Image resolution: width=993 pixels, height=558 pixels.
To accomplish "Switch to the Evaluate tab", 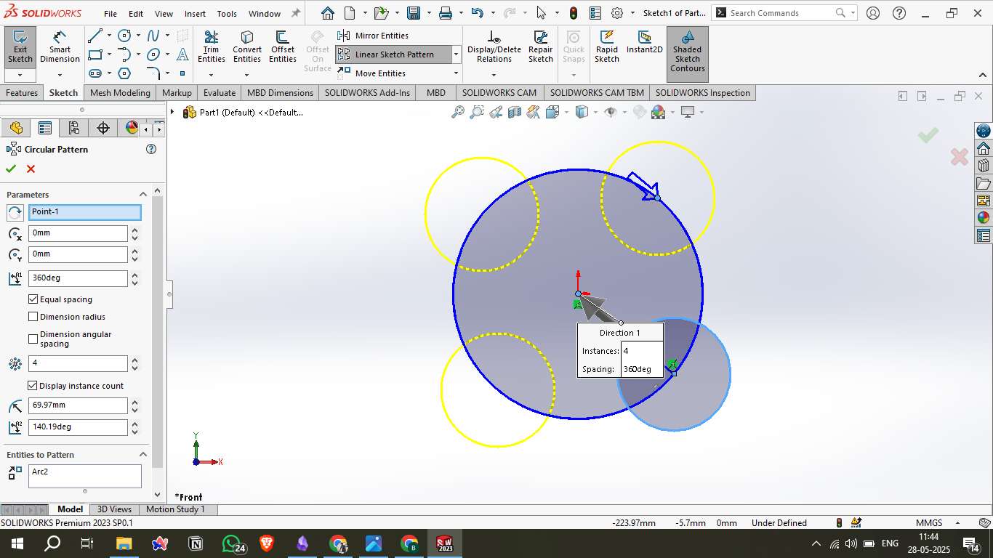I will click(220, 92).
